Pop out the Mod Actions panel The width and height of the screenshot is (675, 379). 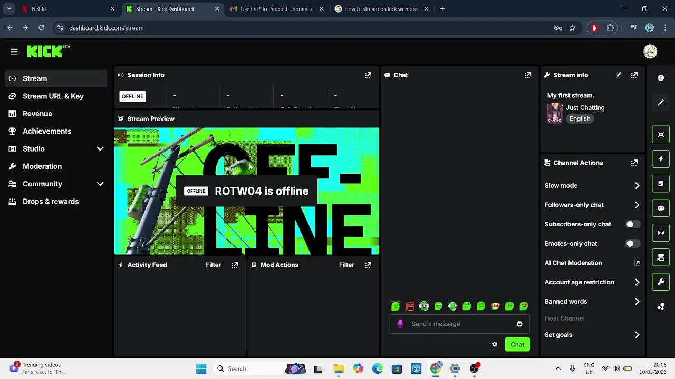coord(368,265)
